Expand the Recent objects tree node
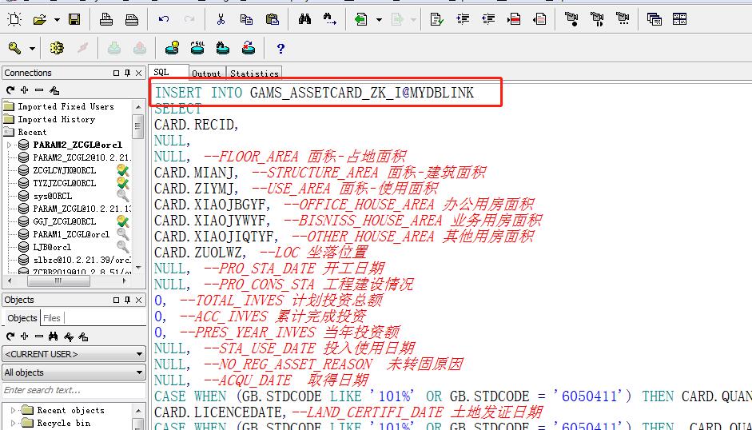The image size is (752, 430). pos(14,410)
